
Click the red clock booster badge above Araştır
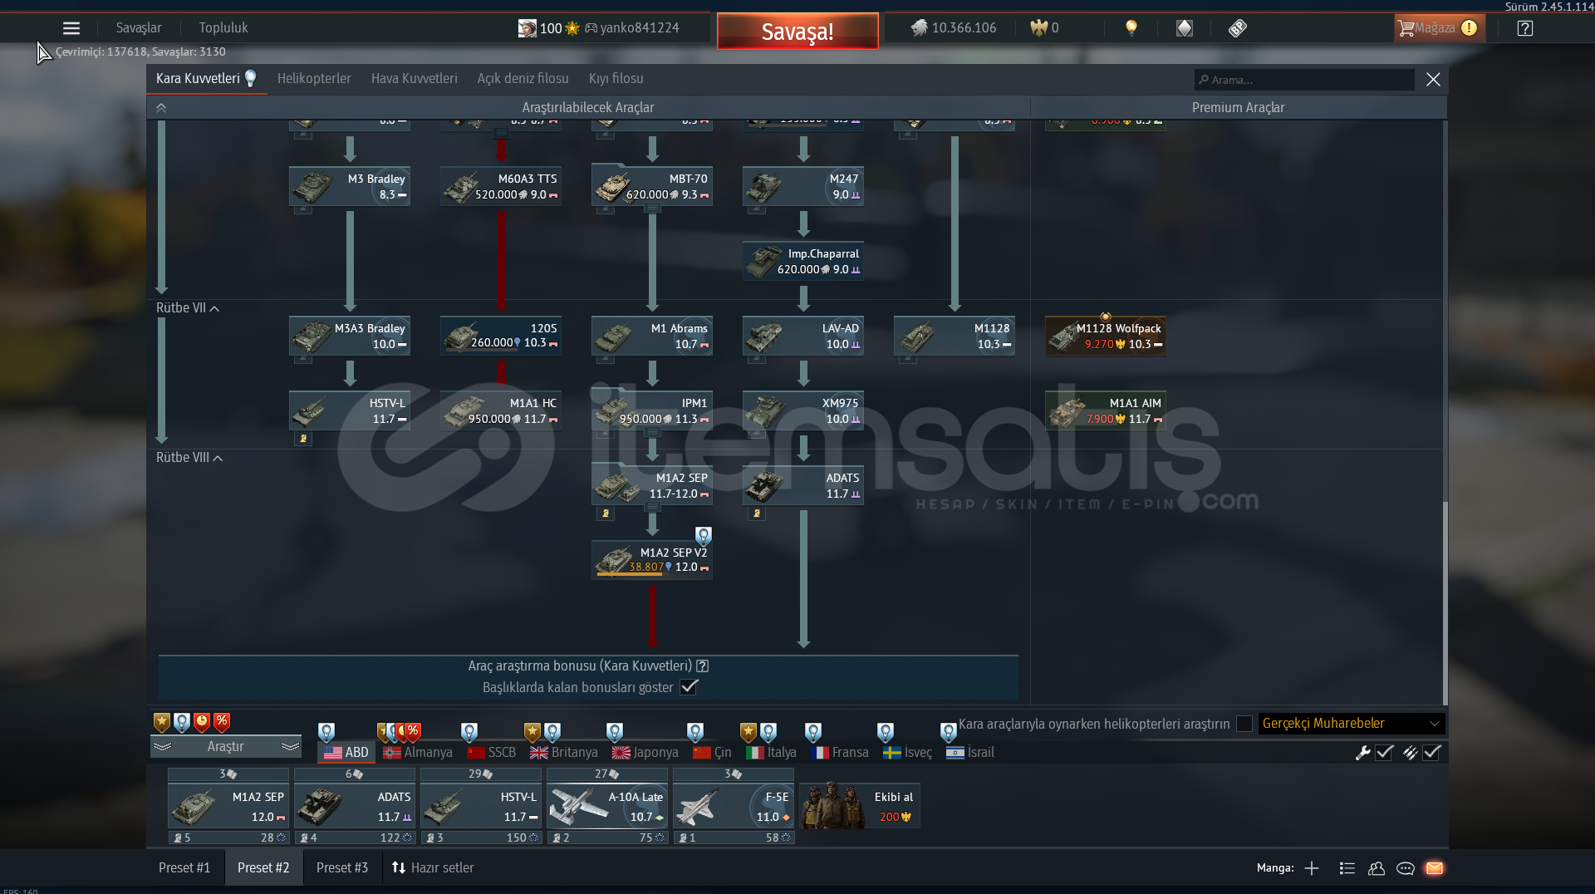[202, 722]
